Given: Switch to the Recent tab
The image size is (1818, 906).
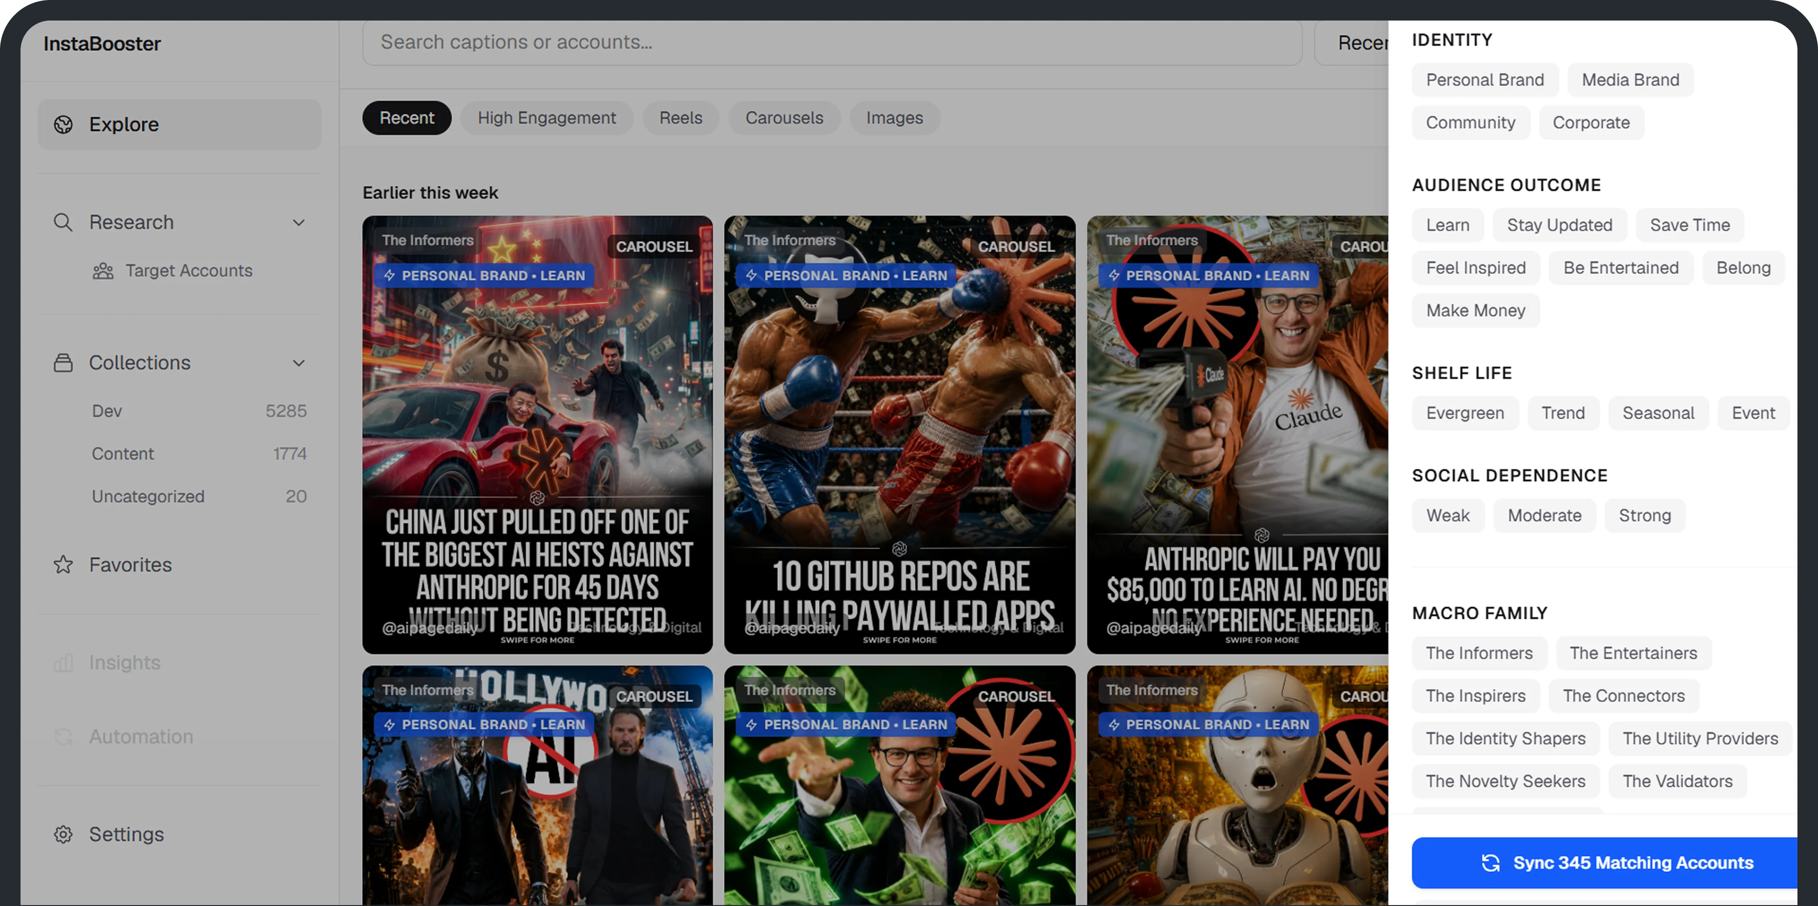Looking at the screenshot, I should coord(407,118).
